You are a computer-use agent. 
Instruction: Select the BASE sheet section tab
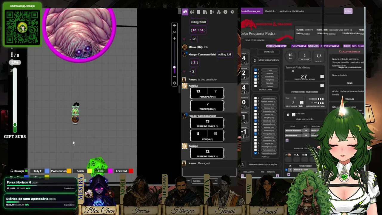(x=347, y=46)
